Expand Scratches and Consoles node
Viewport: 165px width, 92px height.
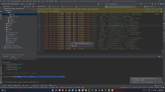(x=3, y=48)
